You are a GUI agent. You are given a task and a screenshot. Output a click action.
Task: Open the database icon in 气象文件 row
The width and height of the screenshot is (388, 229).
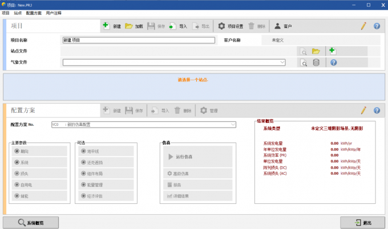click(x=316, y=63)
